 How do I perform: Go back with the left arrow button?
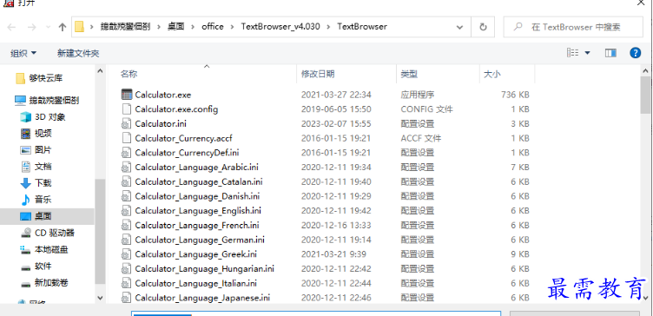click(11, 27)
